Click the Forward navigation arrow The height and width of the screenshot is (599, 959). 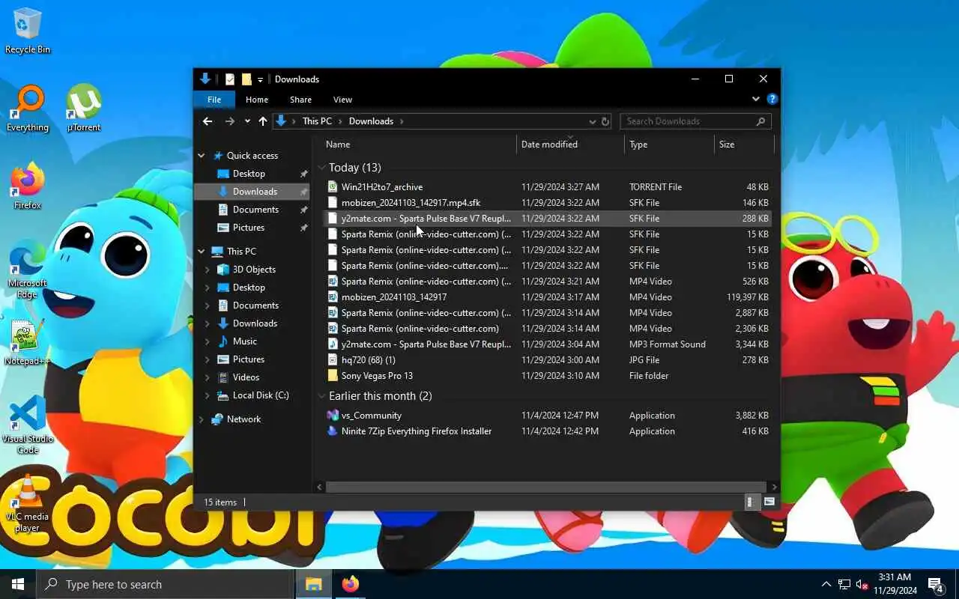pos(230,121)
